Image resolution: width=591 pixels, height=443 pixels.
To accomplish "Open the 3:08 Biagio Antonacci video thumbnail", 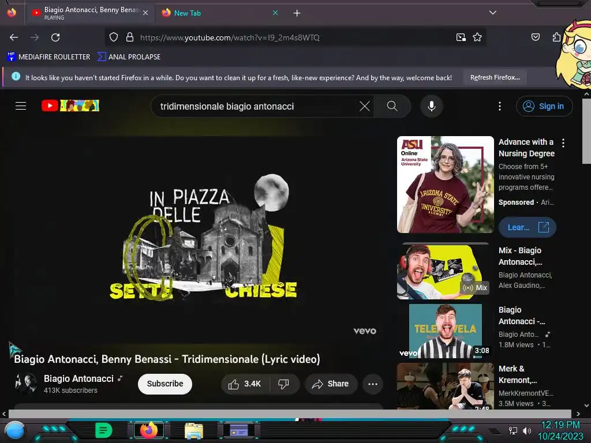I will point(445,331).
